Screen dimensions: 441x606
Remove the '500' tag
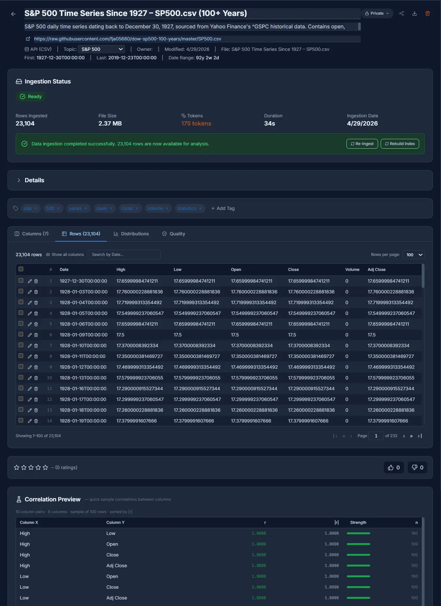[x=58, y=208]
